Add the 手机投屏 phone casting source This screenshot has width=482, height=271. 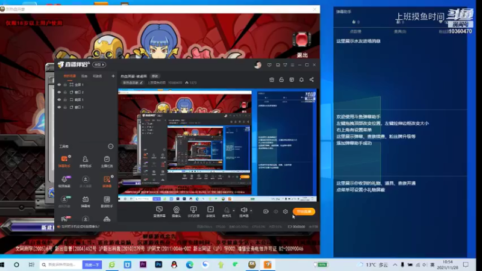[193, 212]
